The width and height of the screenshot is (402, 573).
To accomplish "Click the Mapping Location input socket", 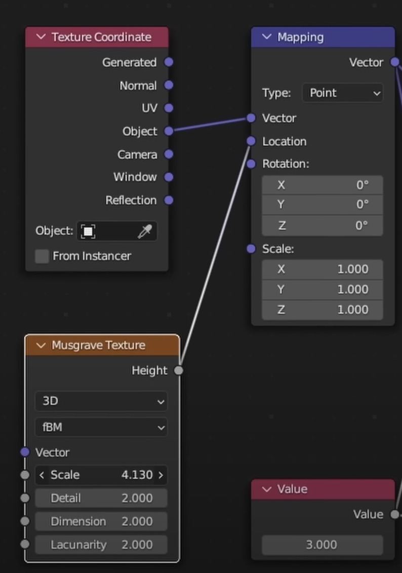I will coord(251,141).
